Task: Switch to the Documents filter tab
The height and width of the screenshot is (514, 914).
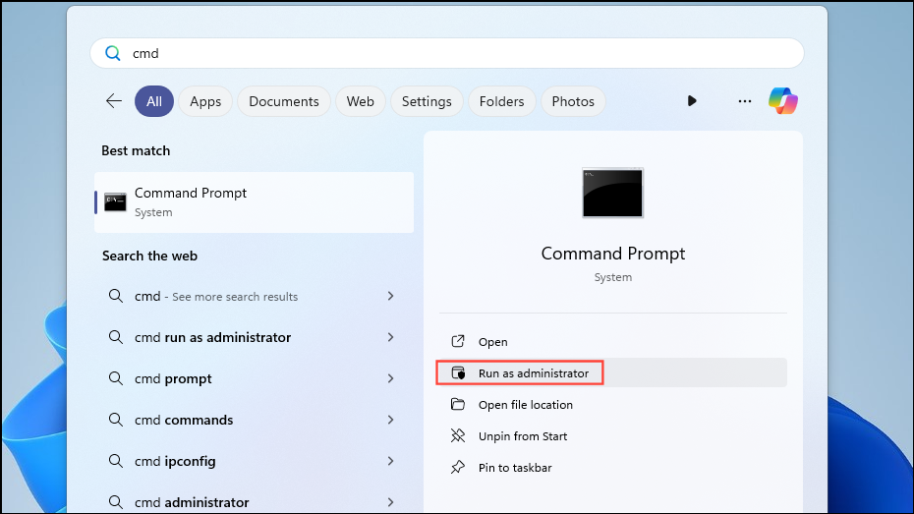Action: pos(284,101)
